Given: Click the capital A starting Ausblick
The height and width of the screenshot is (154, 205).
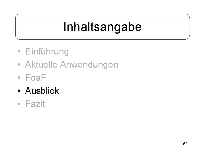Looking at the screenshot, I should coord(28,91).
